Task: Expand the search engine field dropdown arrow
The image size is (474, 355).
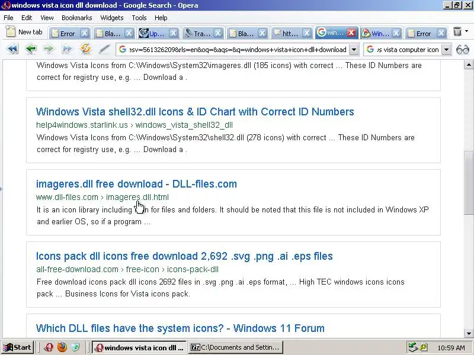Action: (x=447, y=50)
